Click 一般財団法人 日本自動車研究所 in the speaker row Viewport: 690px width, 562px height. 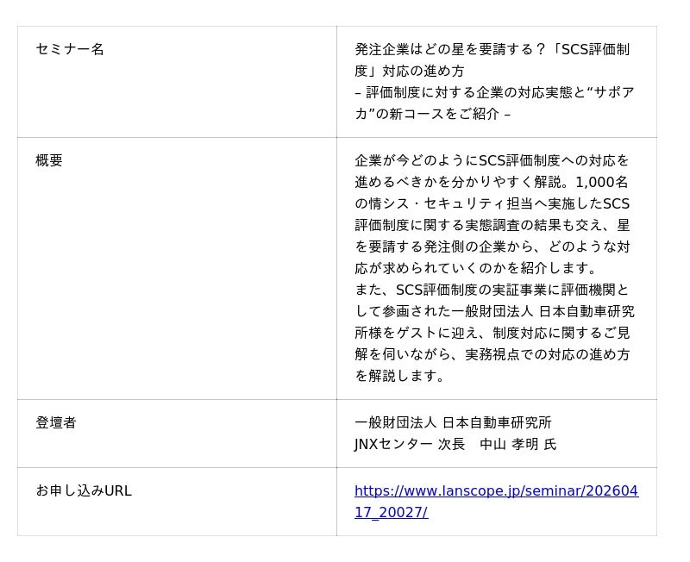click(453, 422)
